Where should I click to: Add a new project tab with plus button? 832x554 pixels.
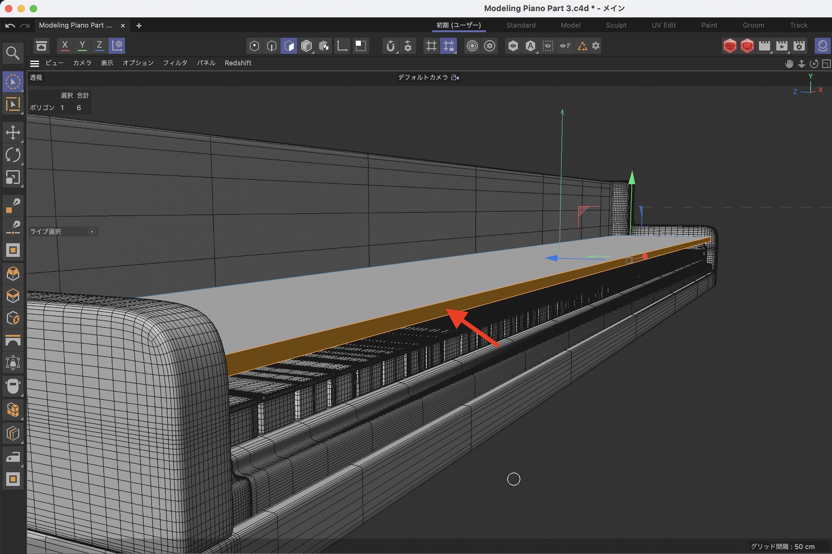[x=139, y=26]
